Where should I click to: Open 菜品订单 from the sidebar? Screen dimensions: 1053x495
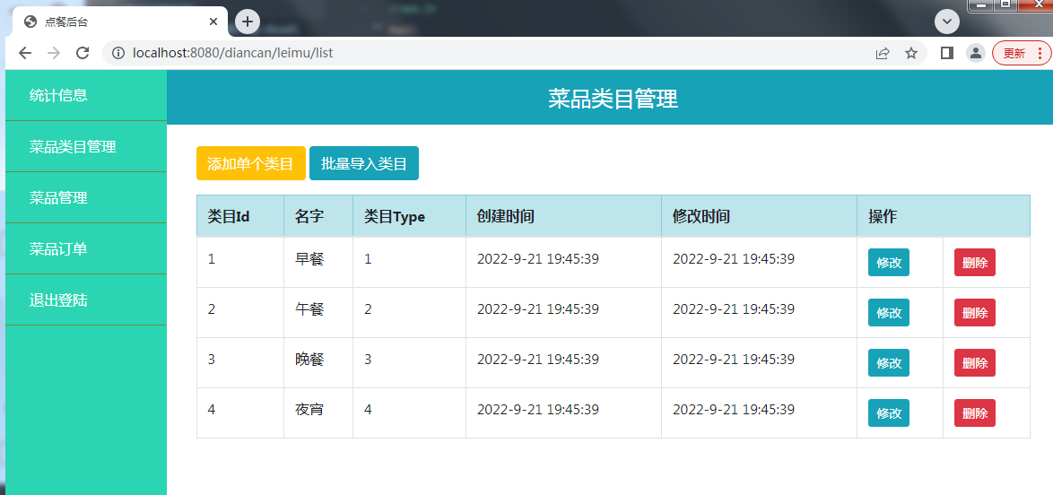[x=58, y=248]
